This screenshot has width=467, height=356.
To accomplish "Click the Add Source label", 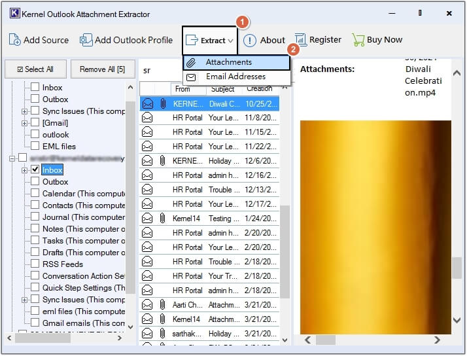I will click(46, 40).
